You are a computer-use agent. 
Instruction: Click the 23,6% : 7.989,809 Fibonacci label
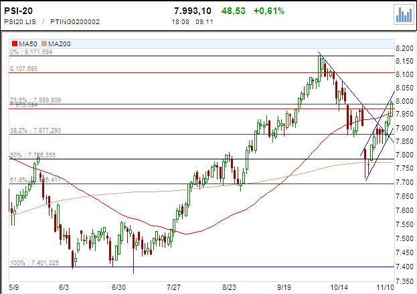pos(35,100)
